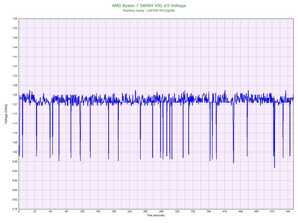This screenshot has height=223, width=298.
Task: Click the 'Time (seconds)' axis label
Action: (x=156, y=215)
